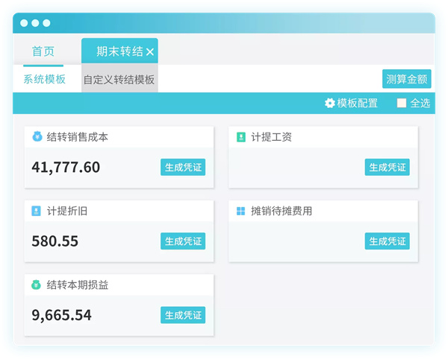448x359 pixels.
Task: Click the 结转本期损益 card icon
Action: (x=37, y=285)
